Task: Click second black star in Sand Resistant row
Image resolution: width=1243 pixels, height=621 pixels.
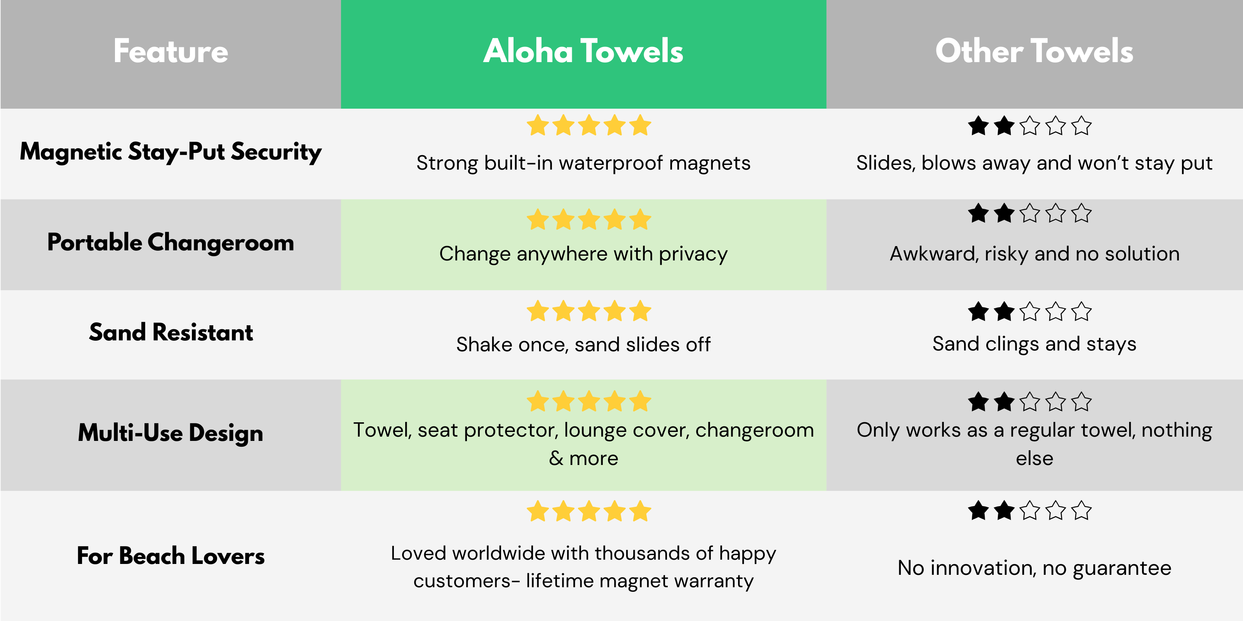Action: [x=1004, y=311]
